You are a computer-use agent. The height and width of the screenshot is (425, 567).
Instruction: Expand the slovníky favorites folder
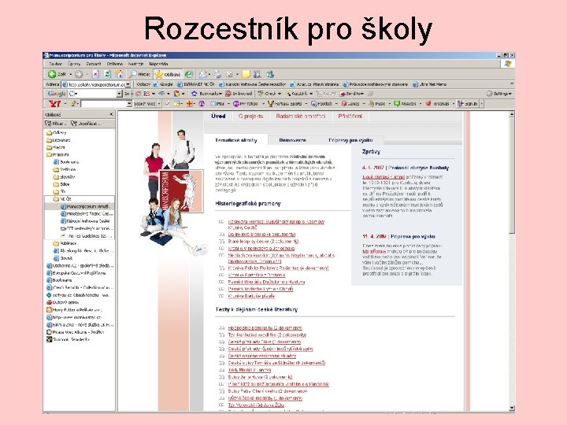(x=64, y=177)
